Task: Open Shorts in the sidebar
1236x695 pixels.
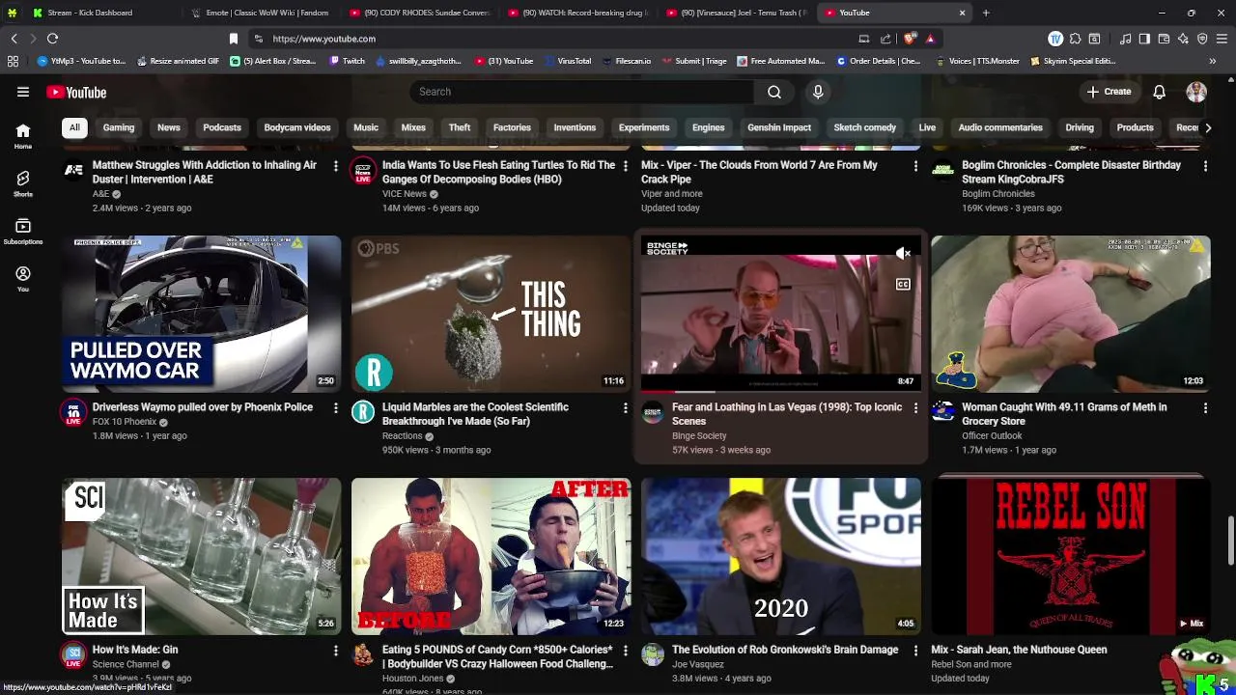Action: [x=23, y=183]
